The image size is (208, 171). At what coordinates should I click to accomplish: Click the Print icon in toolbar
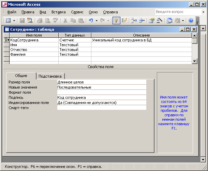point(40,21)
